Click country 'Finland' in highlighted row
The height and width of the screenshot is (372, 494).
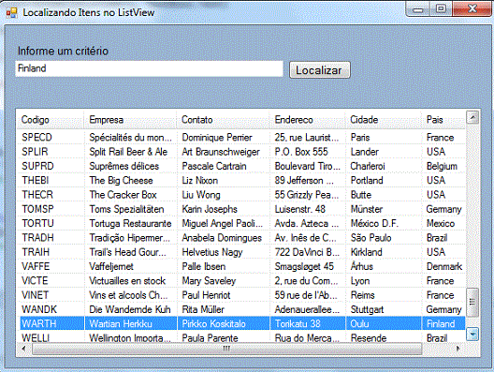click(441, 323)
